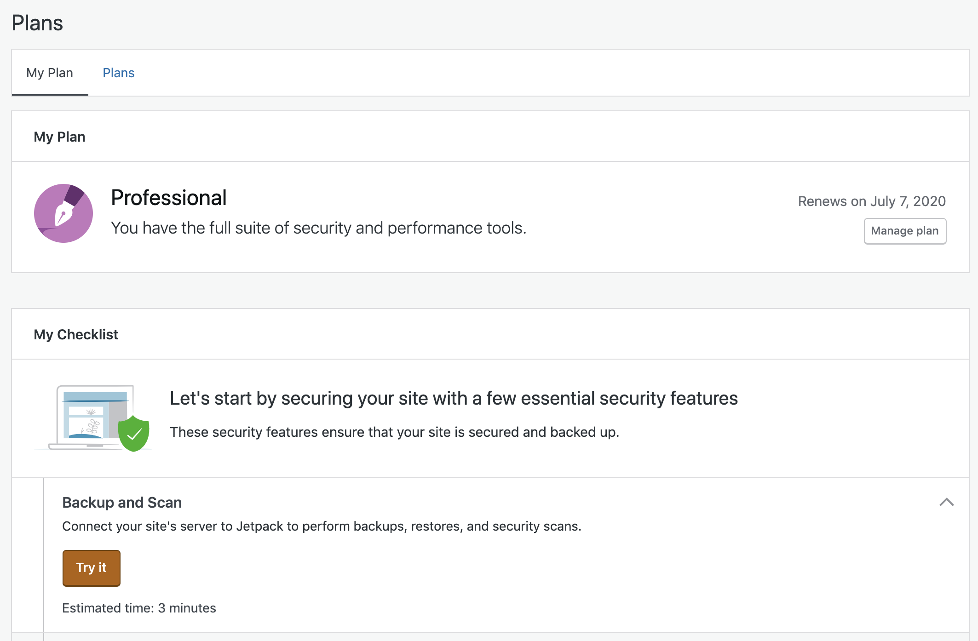
Task: Click the Estimated time: 3 minutes label
Action: (139, 608)
